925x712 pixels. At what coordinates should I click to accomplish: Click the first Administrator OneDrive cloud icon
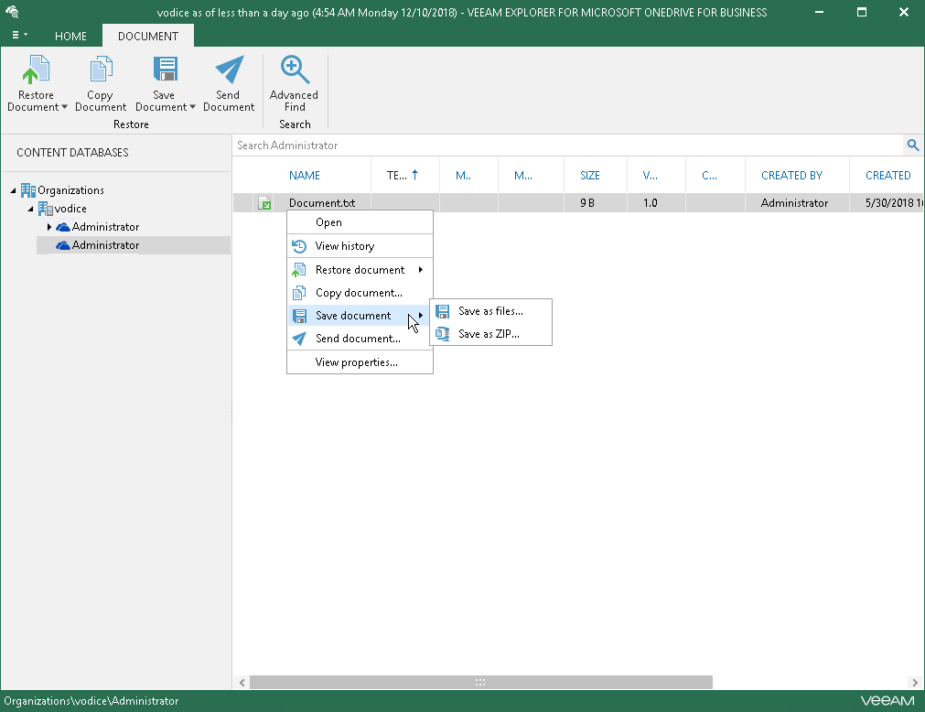click(x=62, y=227)
